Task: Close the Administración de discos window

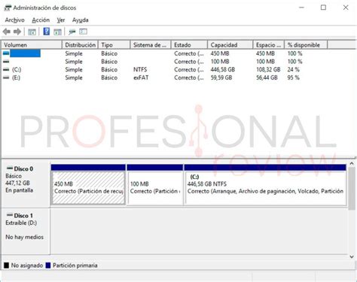Action: click(x=346, y=8)
